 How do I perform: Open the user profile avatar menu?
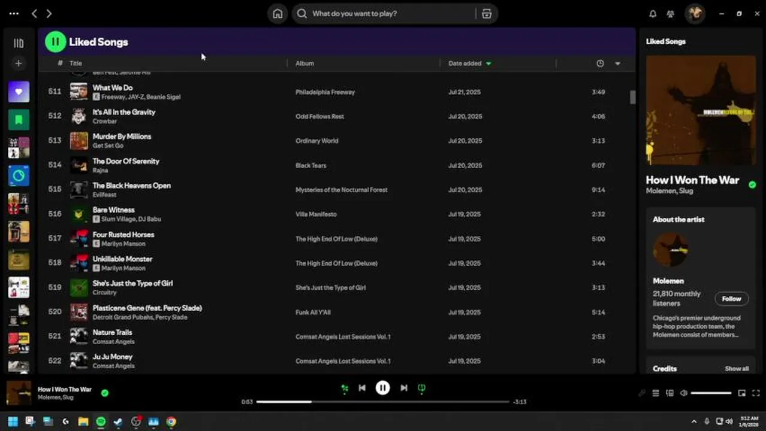click(695, 13)
